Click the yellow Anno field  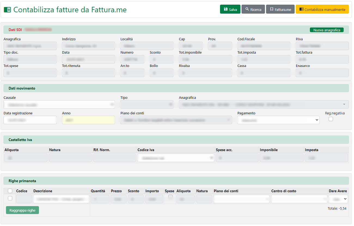tap(88, 120)
